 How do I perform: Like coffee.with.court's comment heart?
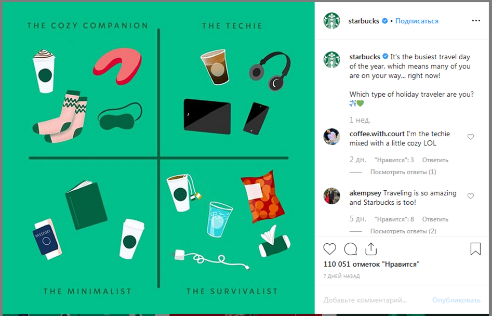(470, 137)
